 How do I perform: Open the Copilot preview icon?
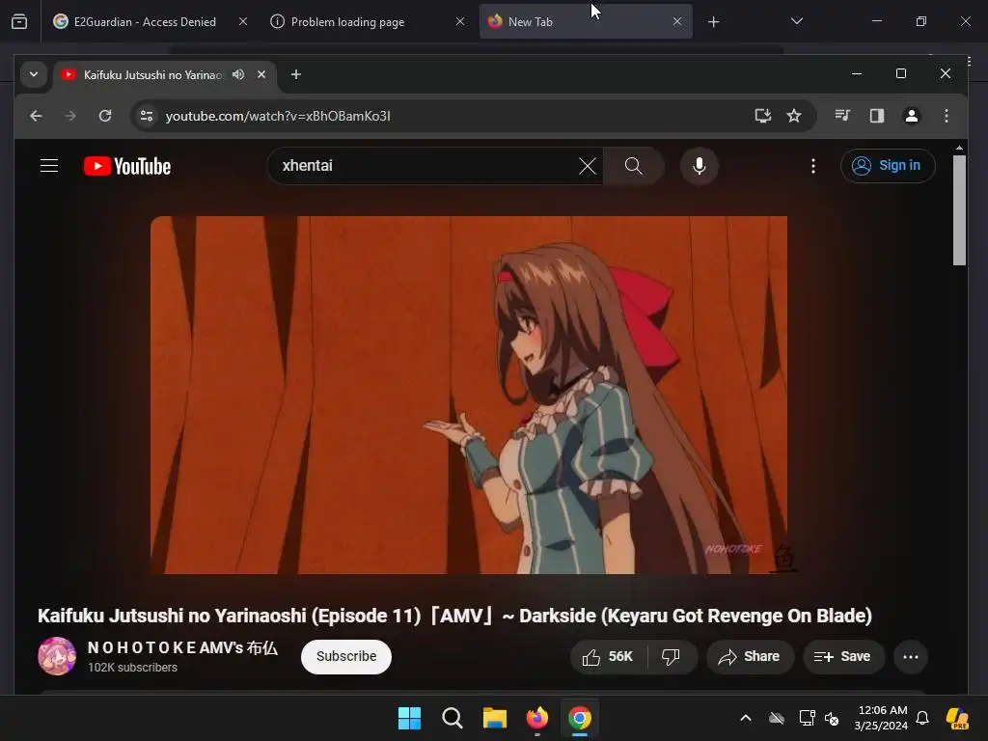click(957, 718)
